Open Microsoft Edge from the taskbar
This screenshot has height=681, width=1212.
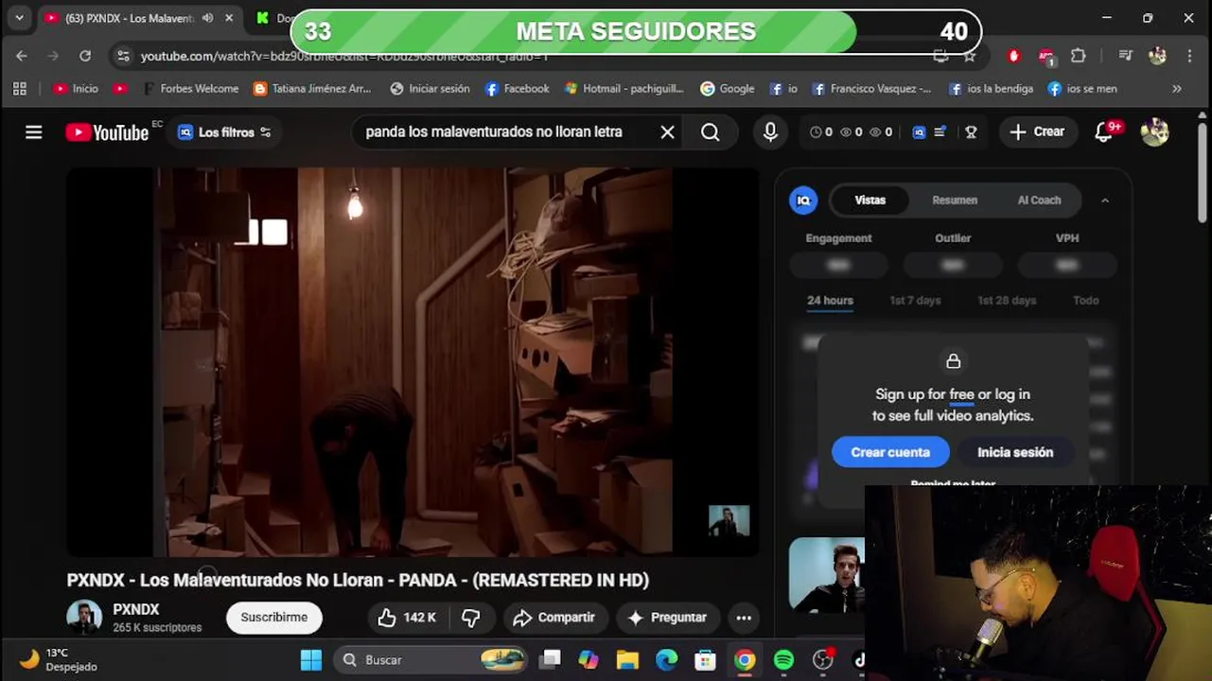point(667,660)
